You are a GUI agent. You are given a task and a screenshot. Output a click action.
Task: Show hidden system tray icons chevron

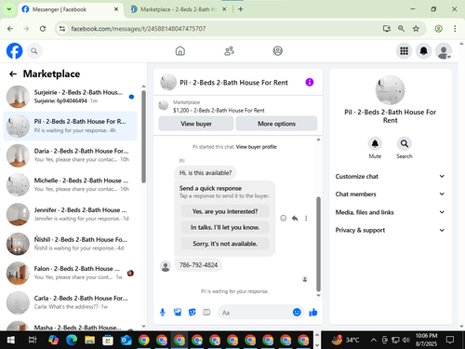click(x=374, y=341)
